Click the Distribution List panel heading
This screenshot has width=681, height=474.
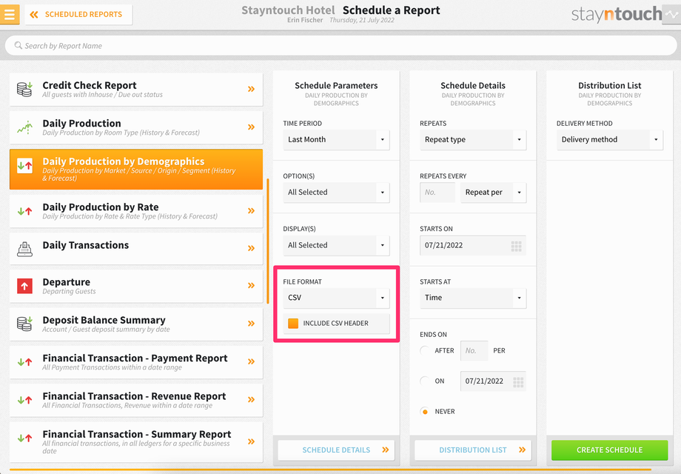[x=610, y=86]
